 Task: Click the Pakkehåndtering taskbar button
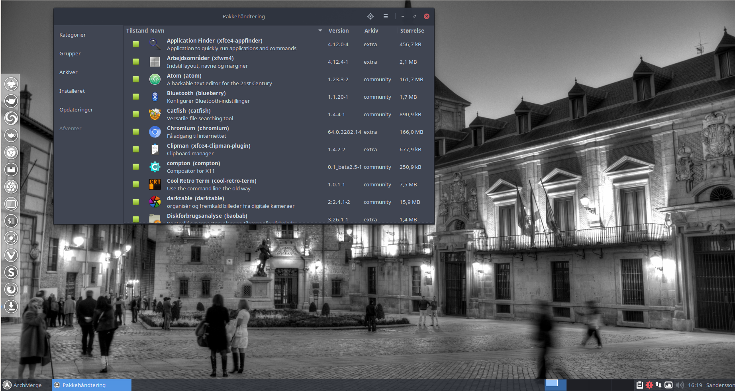[92, 385]
